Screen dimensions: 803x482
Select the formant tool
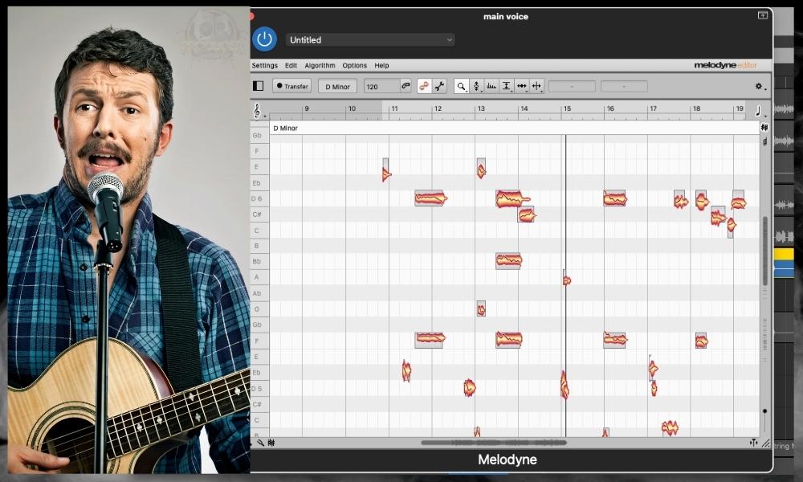[x=491, y=86]
